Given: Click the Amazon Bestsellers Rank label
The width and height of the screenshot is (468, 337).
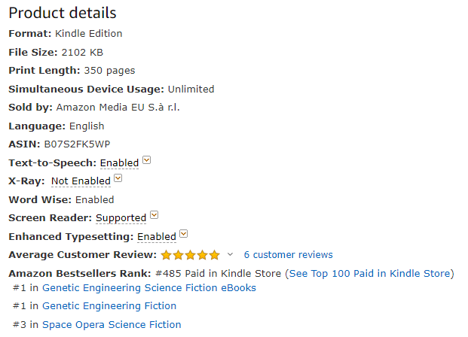Looking at the screenshot, I should click(x=79, y=273).
